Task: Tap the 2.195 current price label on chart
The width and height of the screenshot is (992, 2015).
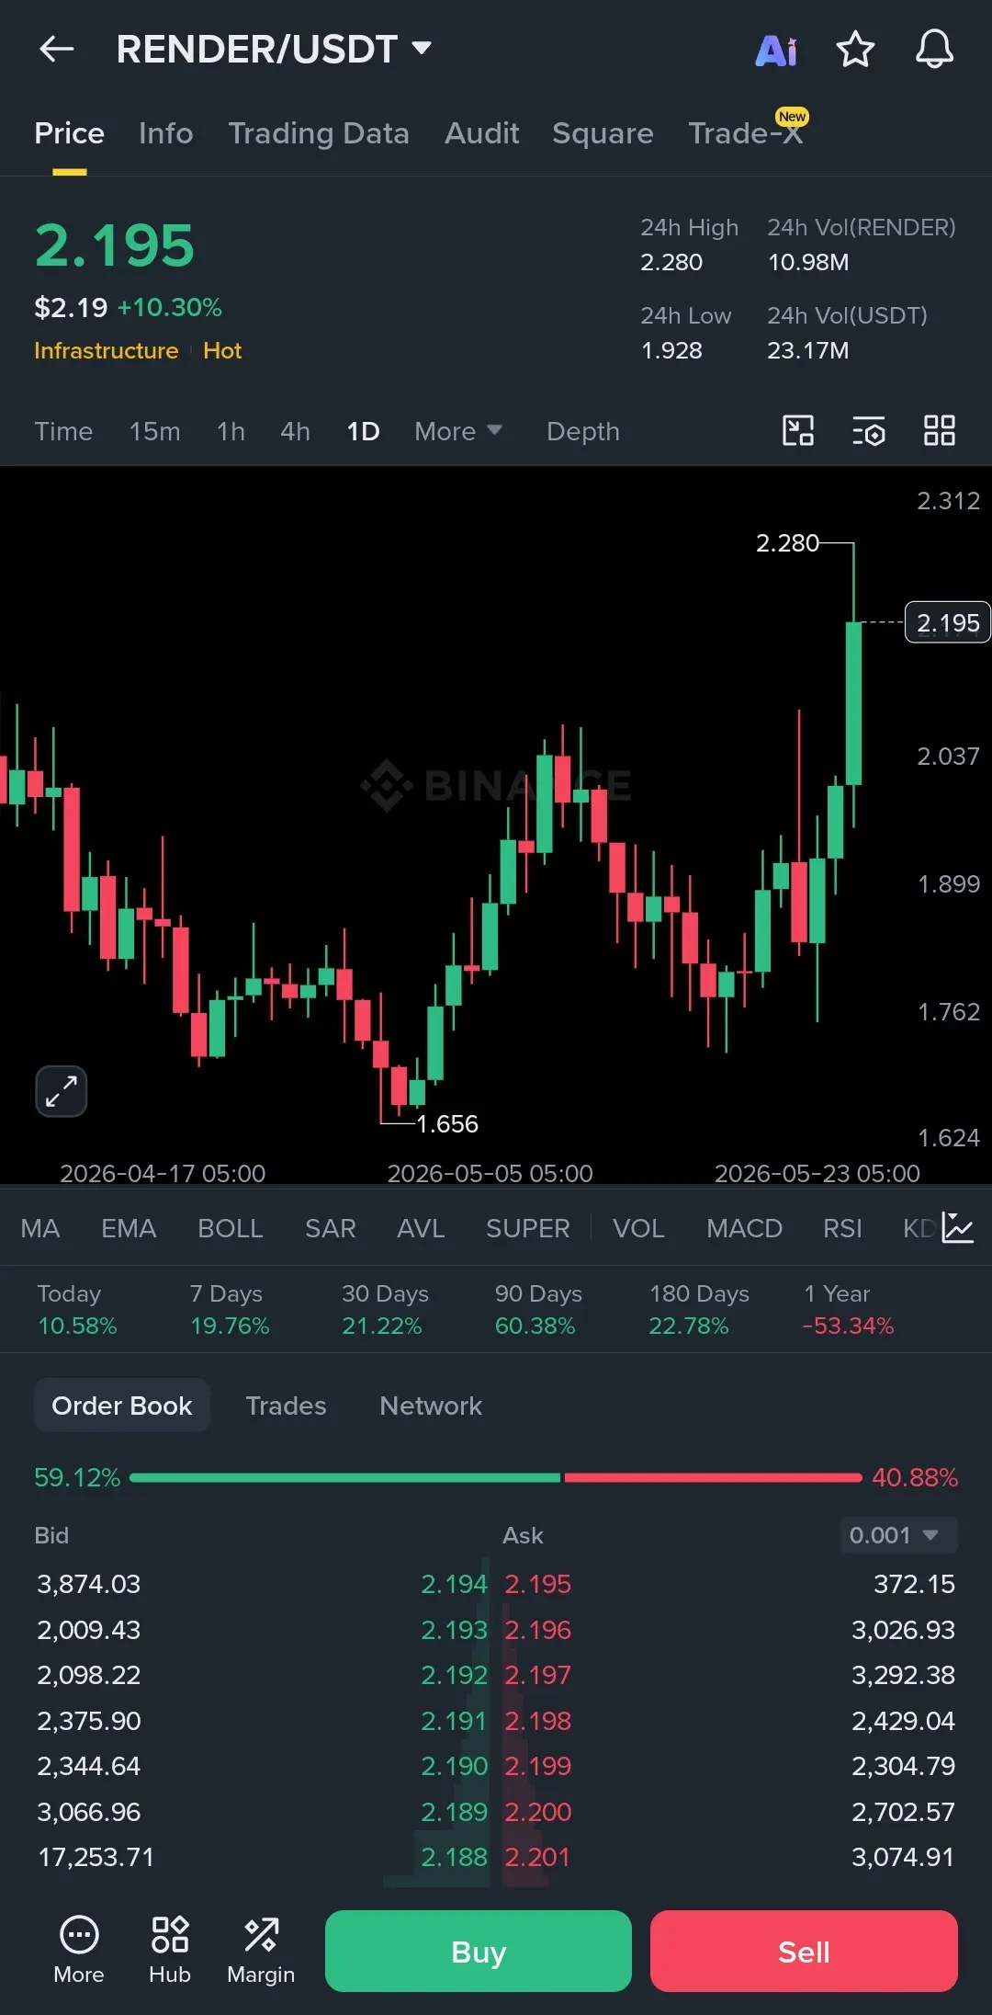Action: (948, 622)
